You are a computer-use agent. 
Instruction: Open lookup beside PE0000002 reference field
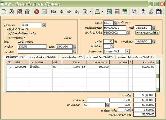[128, 33]
